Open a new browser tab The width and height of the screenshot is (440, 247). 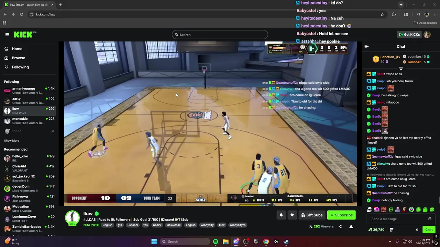[x=60, y=5]
